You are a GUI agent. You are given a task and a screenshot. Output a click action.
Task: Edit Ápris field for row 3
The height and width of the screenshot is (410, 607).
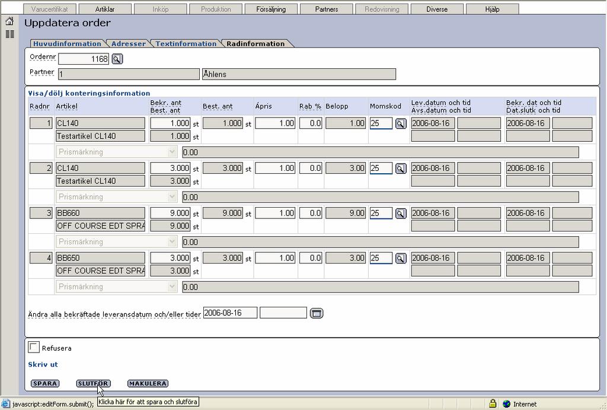(275, 213)
